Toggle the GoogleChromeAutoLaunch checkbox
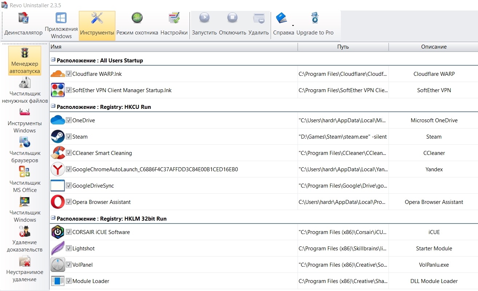478x291 pixels. coord(68,169)
